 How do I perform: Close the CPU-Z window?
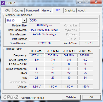pos(96,2)
